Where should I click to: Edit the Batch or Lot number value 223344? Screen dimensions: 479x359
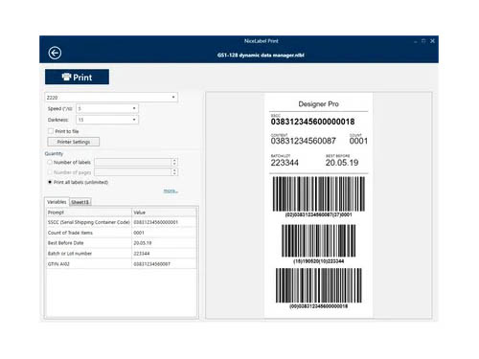coord(165,254)
